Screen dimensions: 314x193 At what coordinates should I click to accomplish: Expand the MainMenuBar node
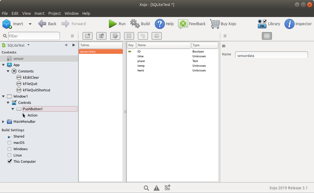[3, 122]
